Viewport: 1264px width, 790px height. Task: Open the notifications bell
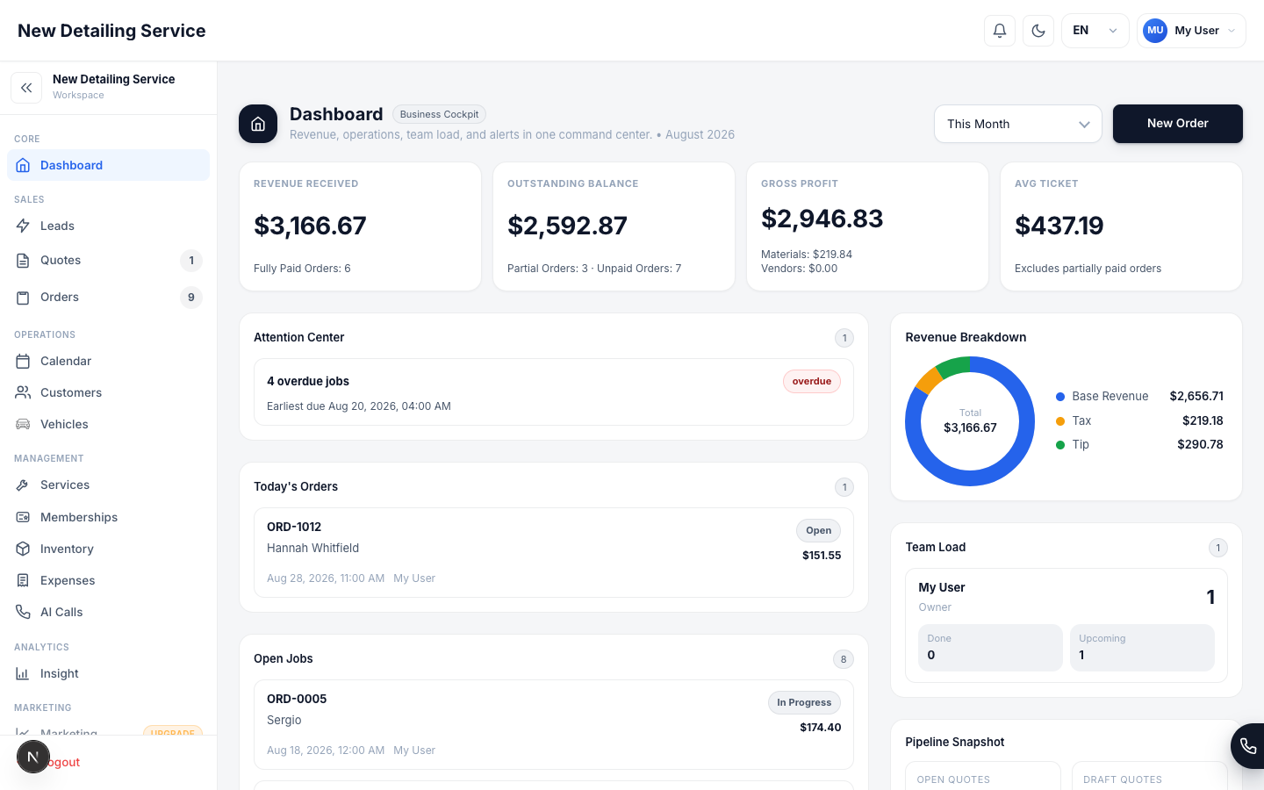1000,31
